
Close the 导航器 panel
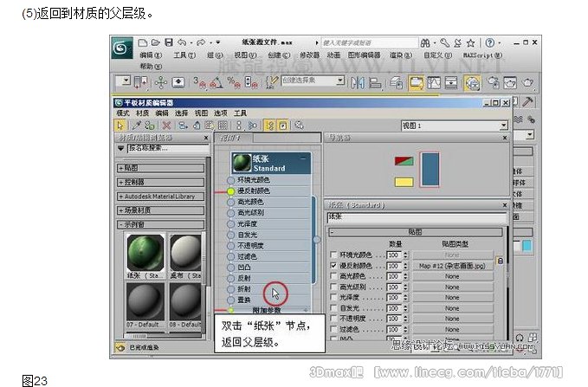pyautogui.click(x=505, y=138)
